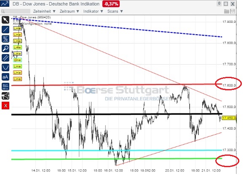Activate the percent measurement tool
This screenshot has width=249, height=187.
pos(5,39)
